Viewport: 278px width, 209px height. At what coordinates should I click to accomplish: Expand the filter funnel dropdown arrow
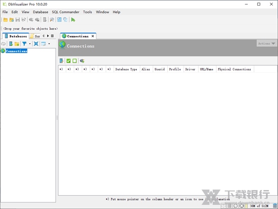(x=30, y=44)
